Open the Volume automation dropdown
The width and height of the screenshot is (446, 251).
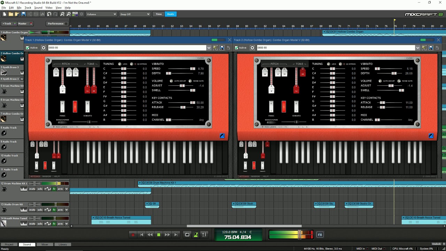click(x=101, y=14)
